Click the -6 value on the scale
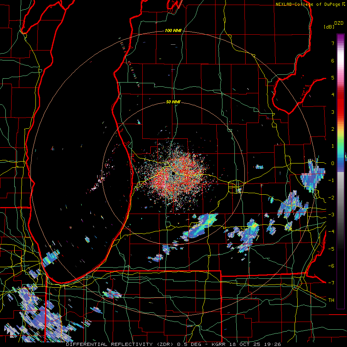Image resolution: width=347 pixels, height=347 pixels. pos(331,266)
